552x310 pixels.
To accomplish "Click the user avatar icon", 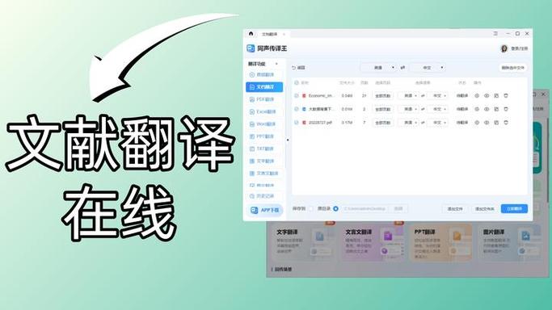I will [504, 48].
